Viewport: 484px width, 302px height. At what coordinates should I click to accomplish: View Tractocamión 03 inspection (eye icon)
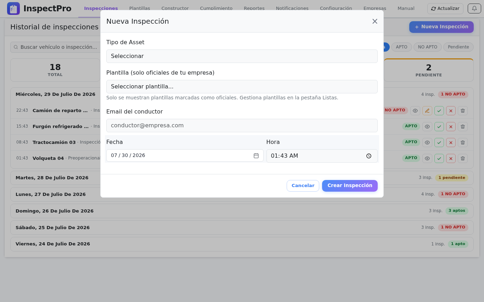(427, 143)
